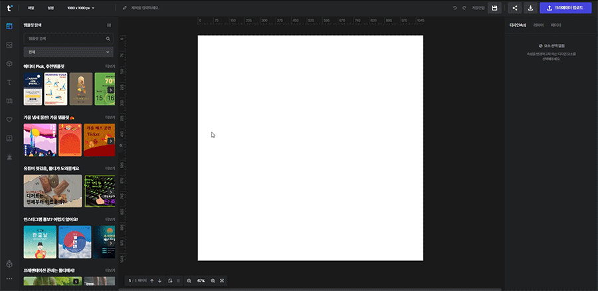Image resolution: width=598 pixels, height=291 pixels.
Task: Open the 파일 menu
Action: (x=31, y=8)
